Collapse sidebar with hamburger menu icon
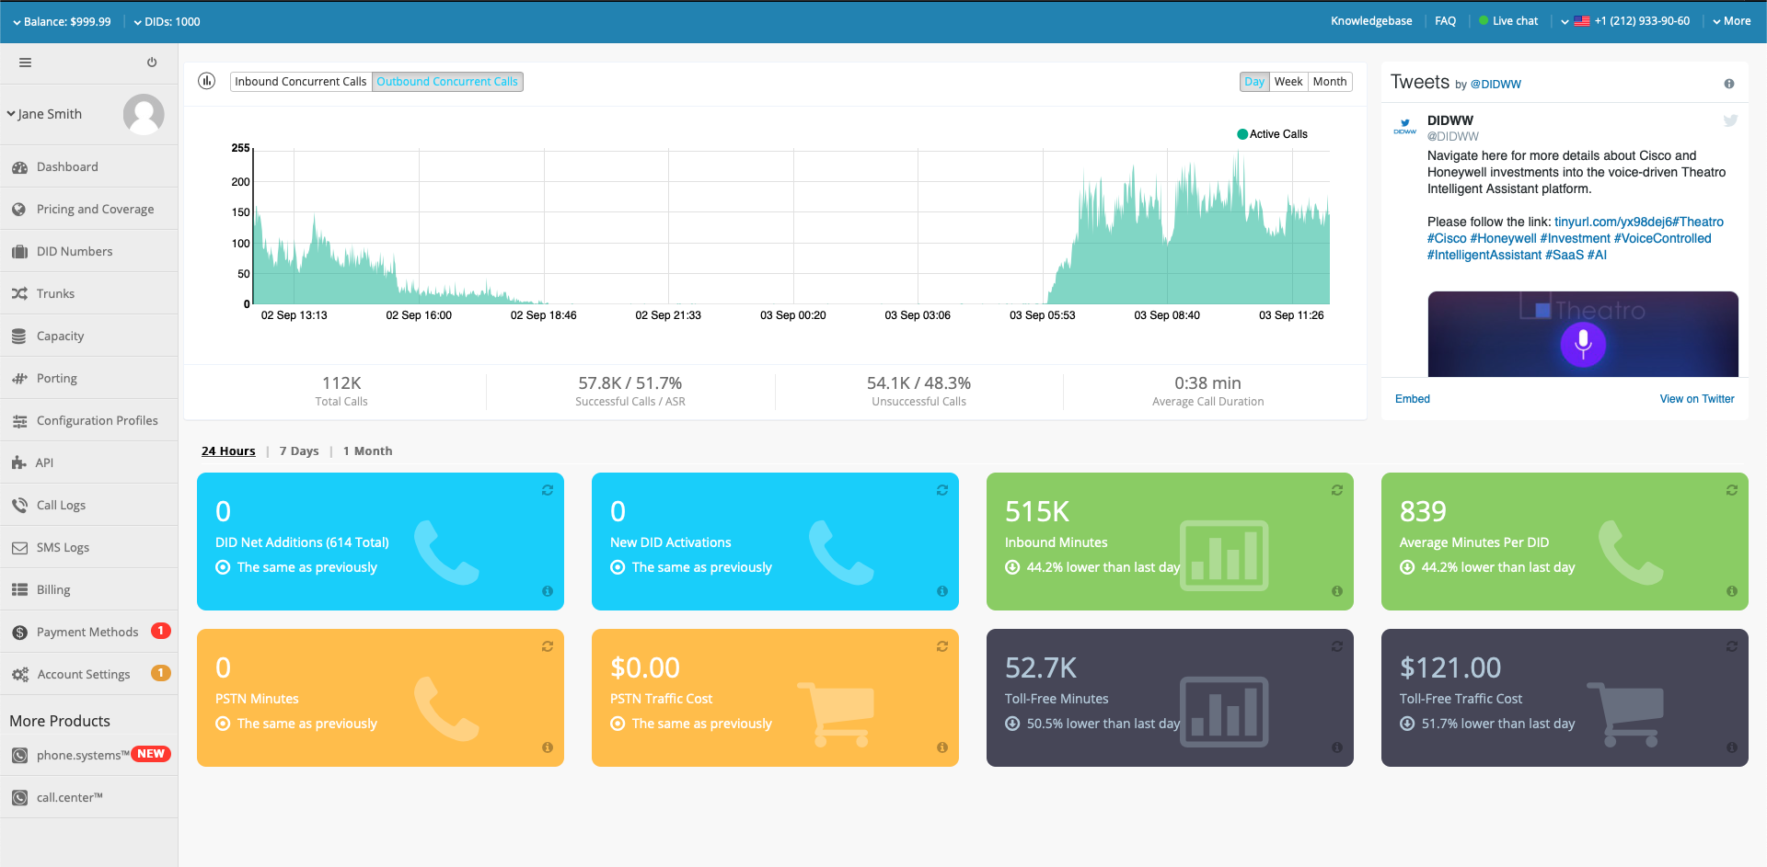 tap(25, 63)
